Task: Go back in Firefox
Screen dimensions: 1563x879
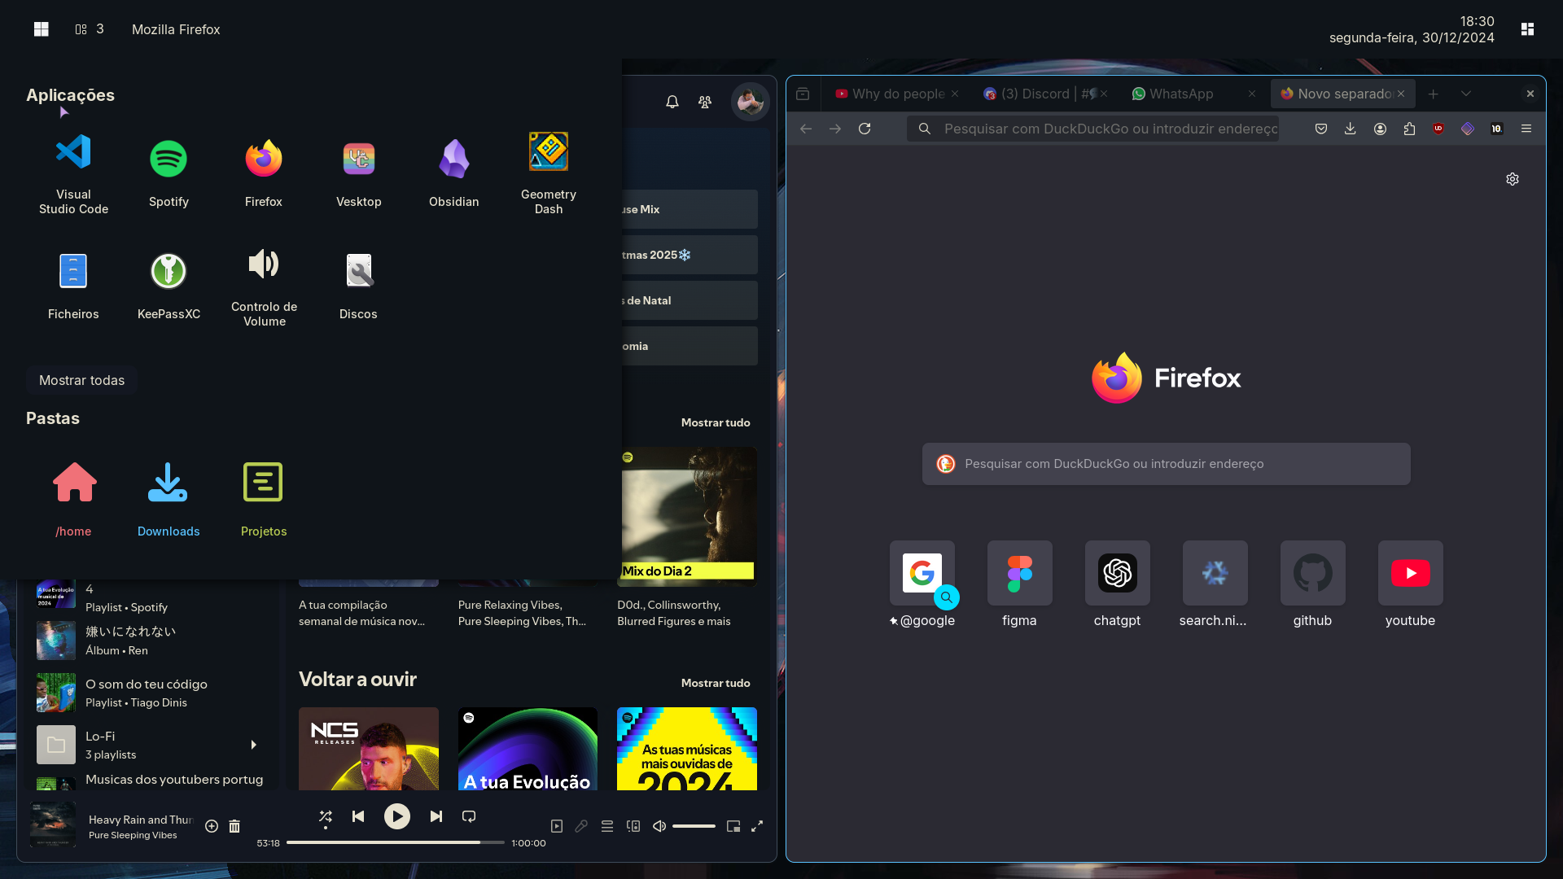Action: (x=806, y=129)
